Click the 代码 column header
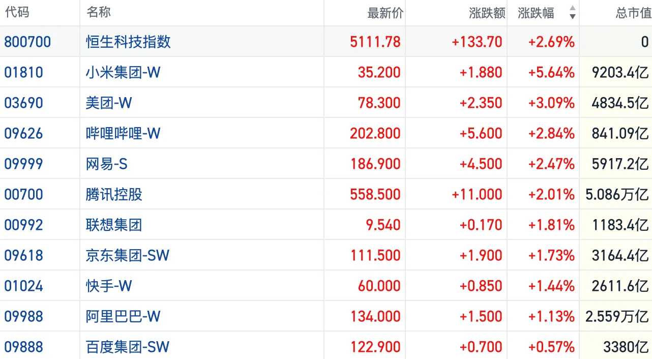The image size is (652, 359). coord(17,13)
